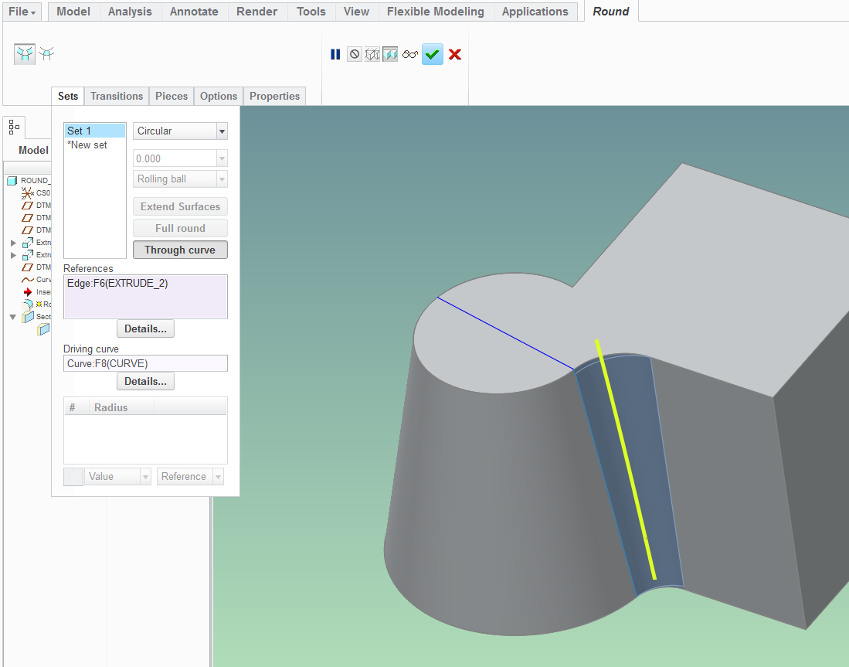Open the Rolling ball dropdown
Image resolution: width=849 pixels, height=667 pixels.
222,179
